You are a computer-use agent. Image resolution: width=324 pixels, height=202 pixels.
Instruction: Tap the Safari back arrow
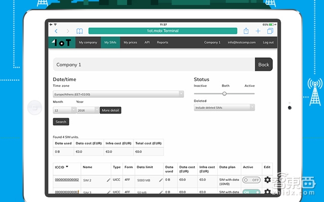click(x=56, y=31)
